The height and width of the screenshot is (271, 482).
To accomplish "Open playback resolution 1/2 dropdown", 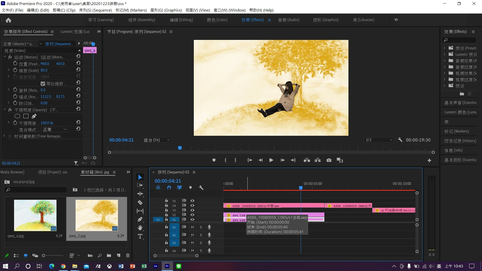I will click(379, 140).
